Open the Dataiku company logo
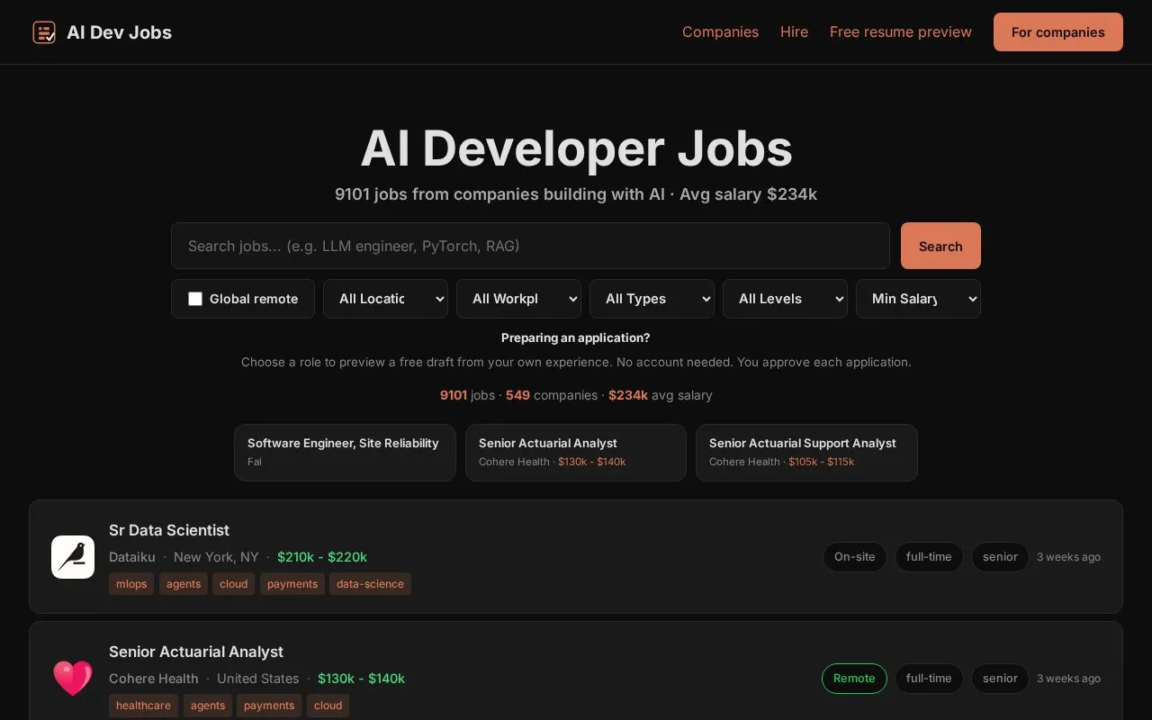This screenshot has width=1152, height=720. pyautogui.click(x=73, y=557)
